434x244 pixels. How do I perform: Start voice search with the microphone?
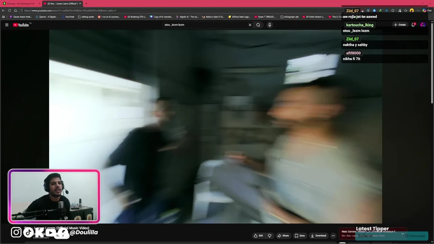coord(270,25)
